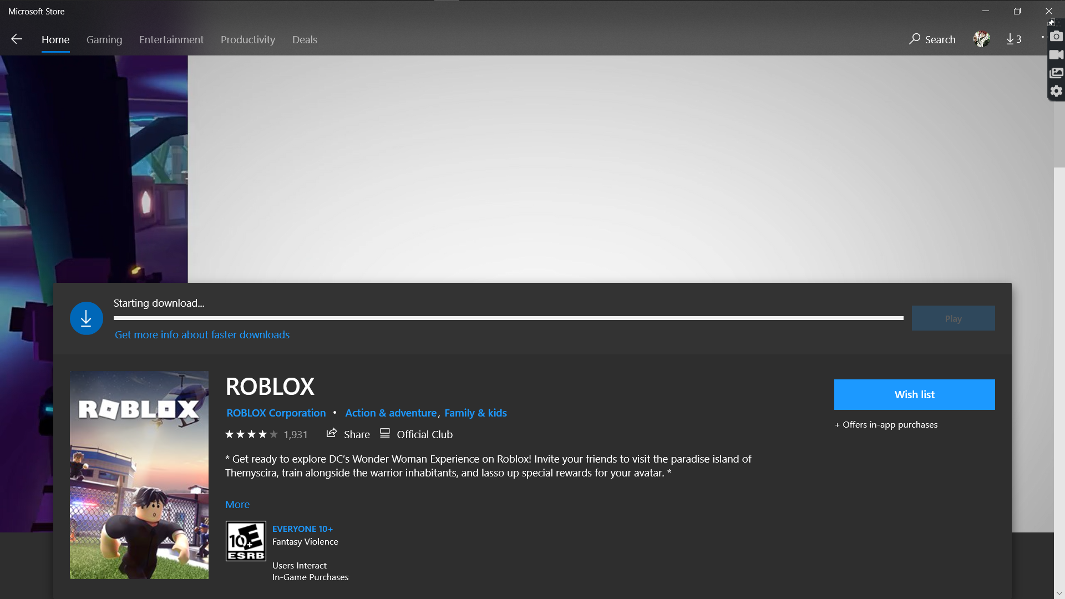Click Get more info about faster downloads
The height and width of the screenshot is (599, 1065).
pos(202,334)
